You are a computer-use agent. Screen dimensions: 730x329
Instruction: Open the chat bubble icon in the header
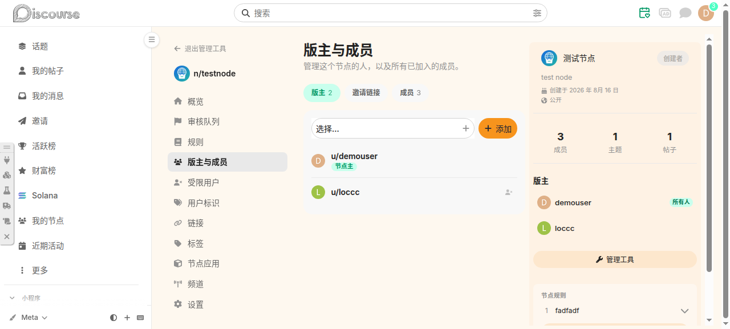(x=686, y=13)
